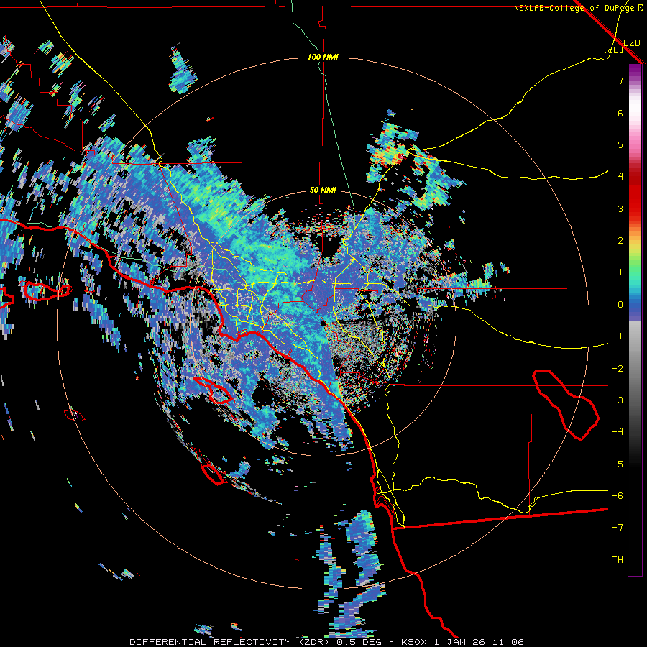Click the -2 value on color scale
The height and width of the screenshot is (647, 647).
(x=618, y=369)
